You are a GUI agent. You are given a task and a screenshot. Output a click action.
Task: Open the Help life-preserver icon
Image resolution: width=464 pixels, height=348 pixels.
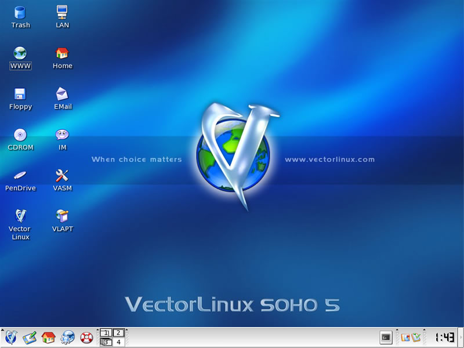pos(87,336)
